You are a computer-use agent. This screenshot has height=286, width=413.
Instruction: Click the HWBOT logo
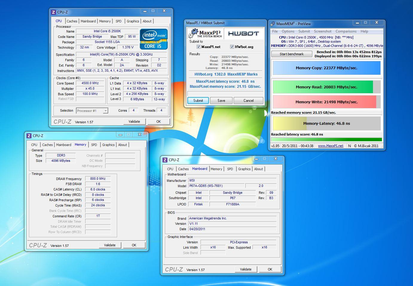click(x=243, y=33)
